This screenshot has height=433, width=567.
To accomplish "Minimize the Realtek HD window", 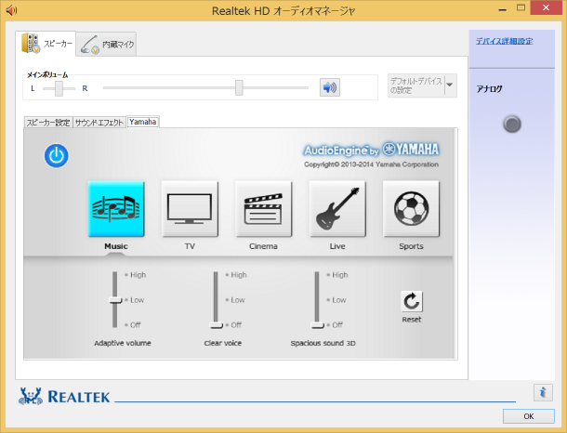I will click(502, 9).
